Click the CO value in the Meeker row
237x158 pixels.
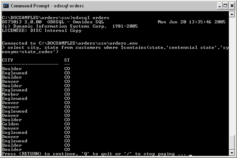tap(67, 94)
